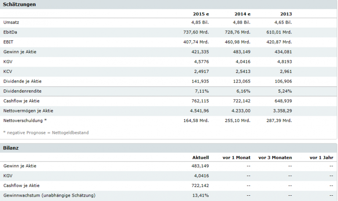
Task: Click the Dividendenrendite row label
Action: coord(22,91)
